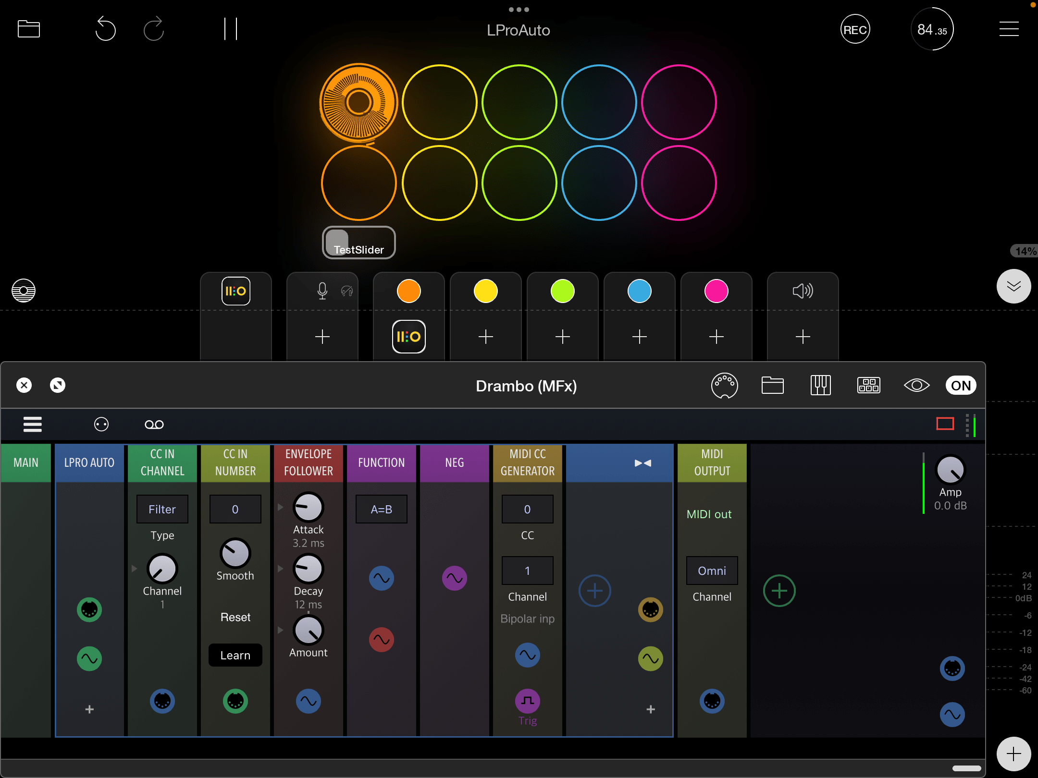Open the pad grid view icon
The image size is (1038, 778).
(x=868, y=386)
